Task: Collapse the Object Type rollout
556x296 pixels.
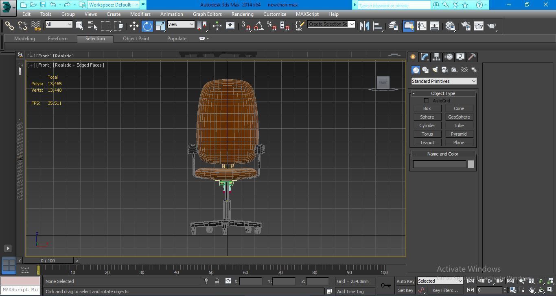Action: (x=443, y=93)
